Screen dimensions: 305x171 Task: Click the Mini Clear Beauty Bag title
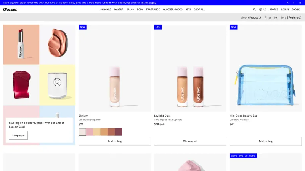coord(243,116)
